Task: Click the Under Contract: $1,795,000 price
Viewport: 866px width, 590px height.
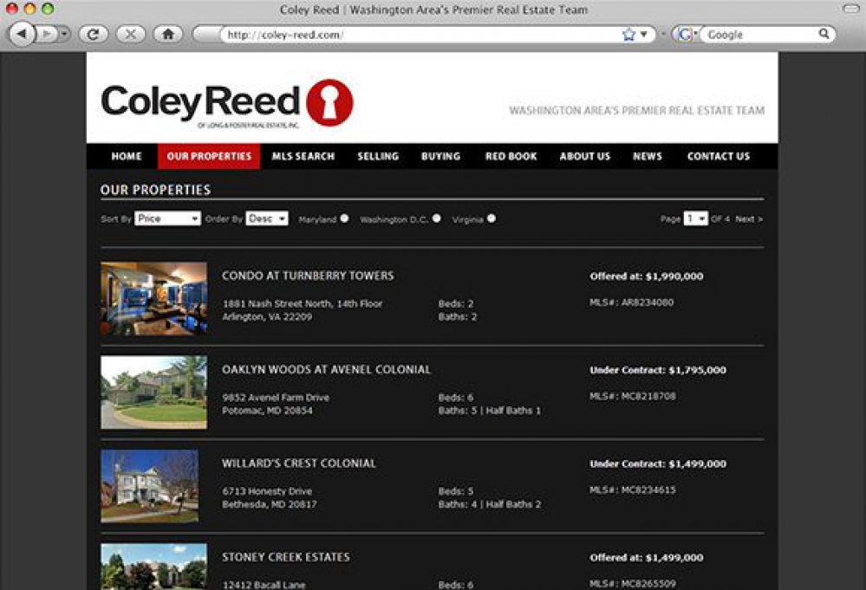Action: click(658, 370)
